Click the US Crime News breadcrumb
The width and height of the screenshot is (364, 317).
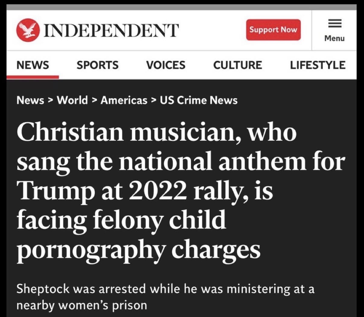198,100
